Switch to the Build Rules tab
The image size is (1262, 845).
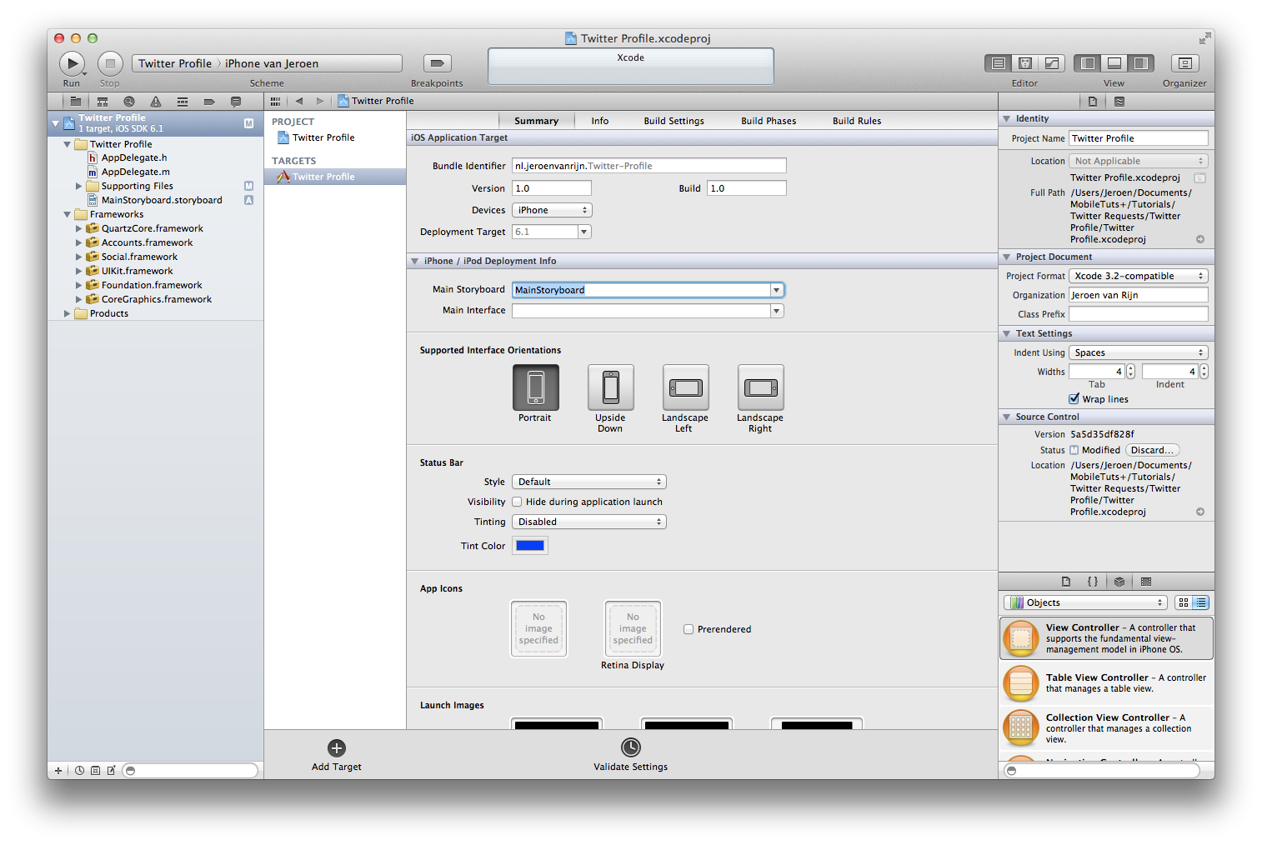(x=857, y=121)
